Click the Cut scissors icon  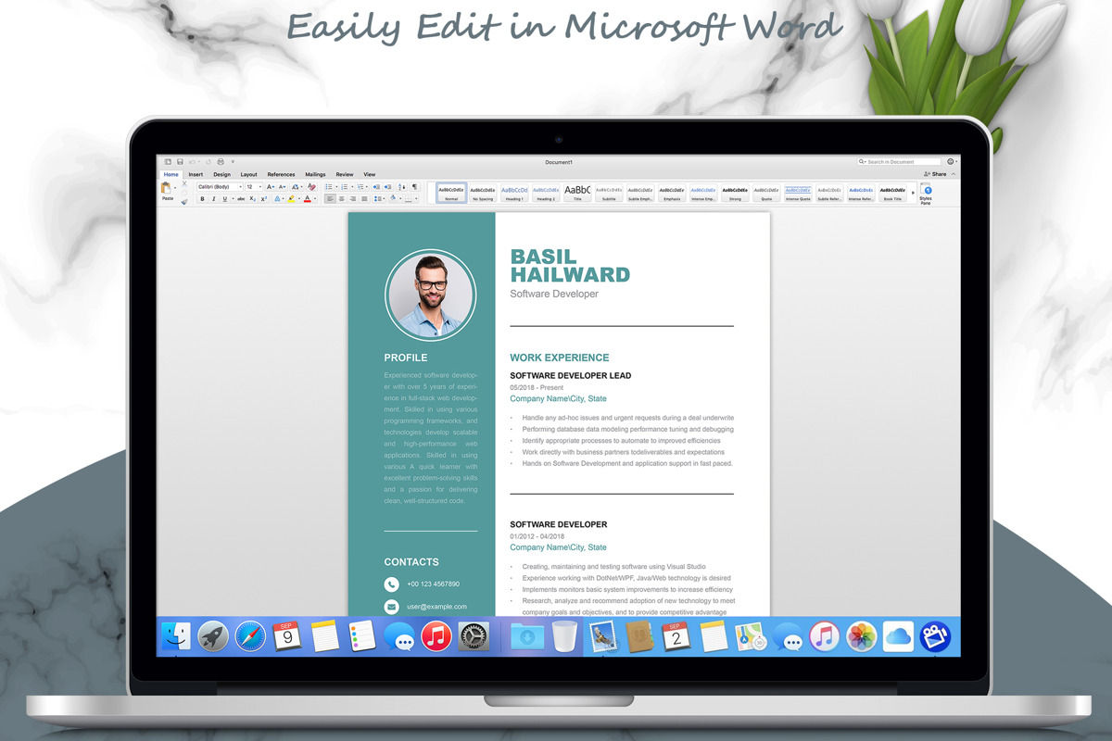[x=183, y=183]
